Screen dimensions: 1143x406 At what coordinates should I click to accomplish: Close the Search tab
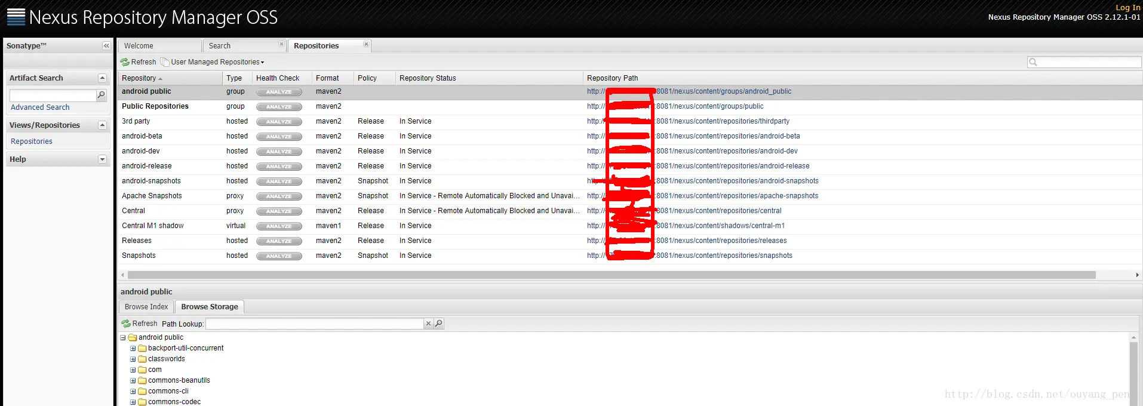coord(281,44)
